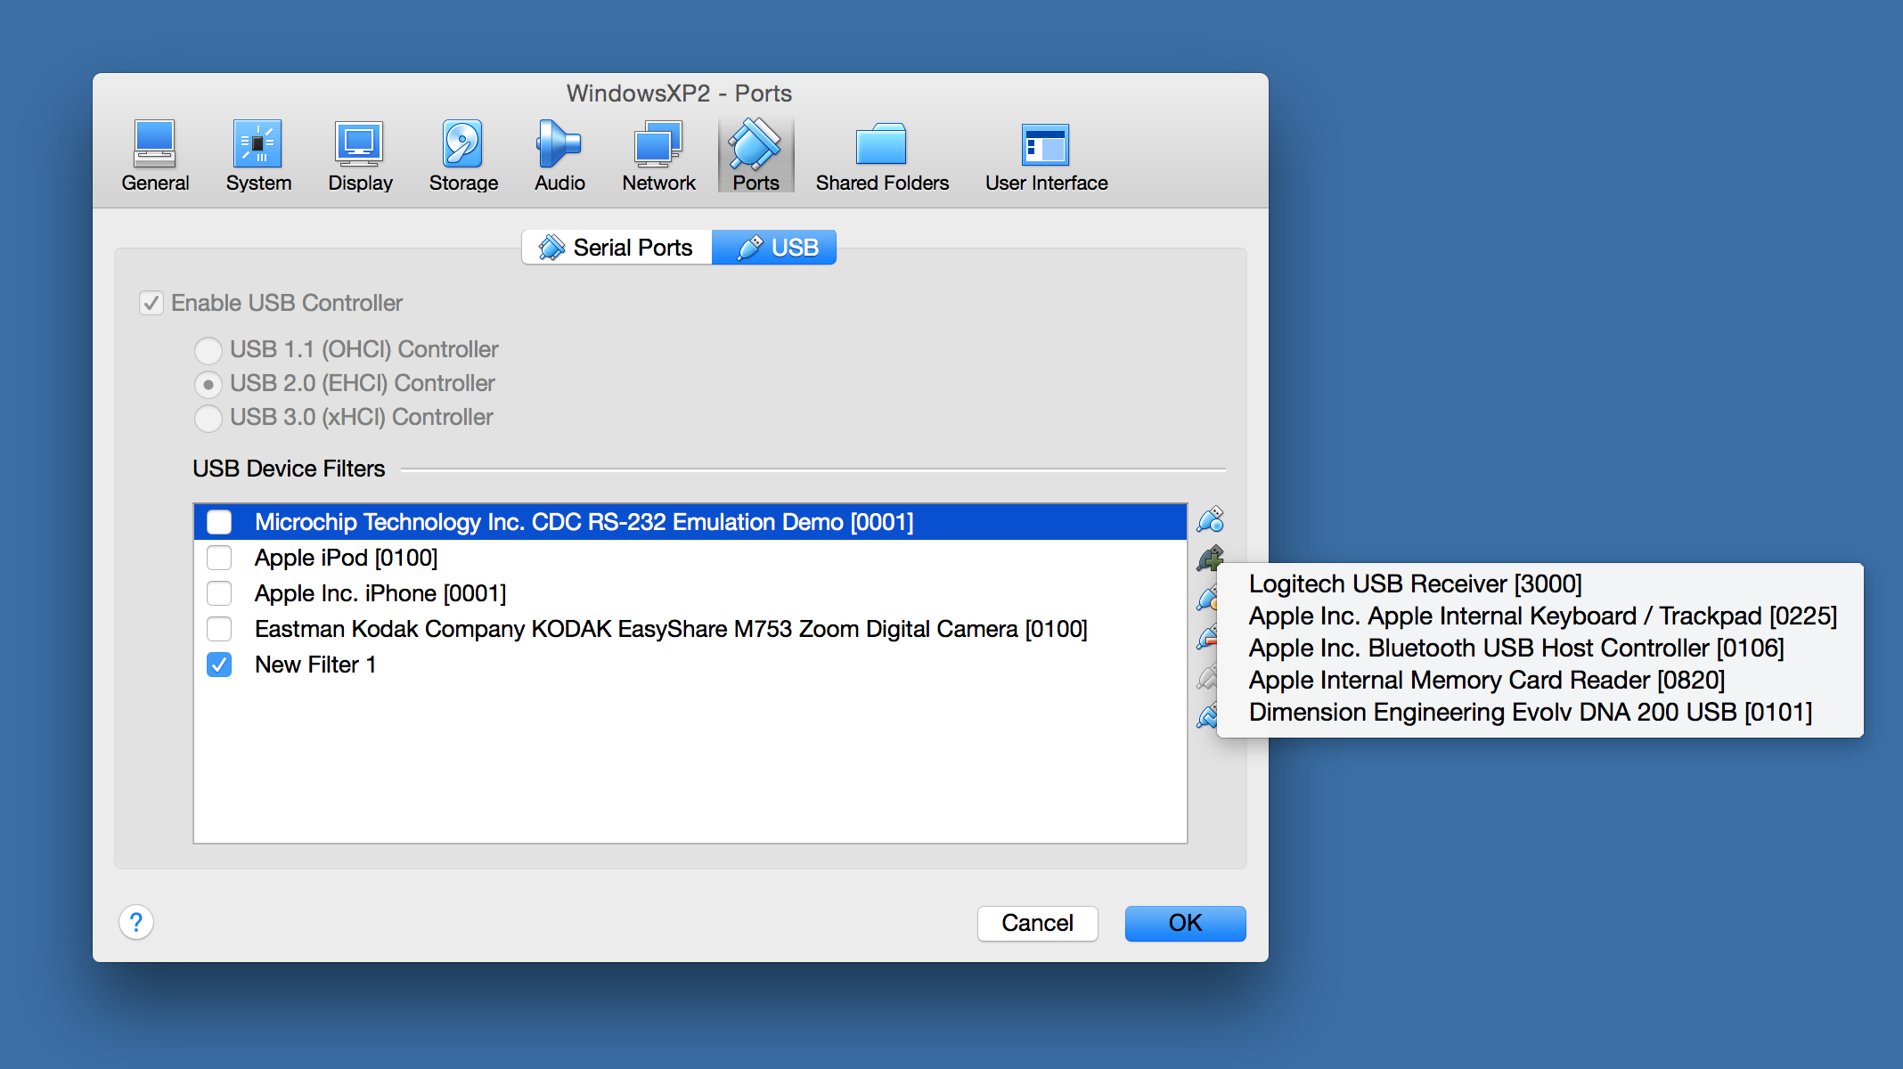Open the User Interface settings section
This screenshot has height=1069, width=1903.
pos(1046,157)
